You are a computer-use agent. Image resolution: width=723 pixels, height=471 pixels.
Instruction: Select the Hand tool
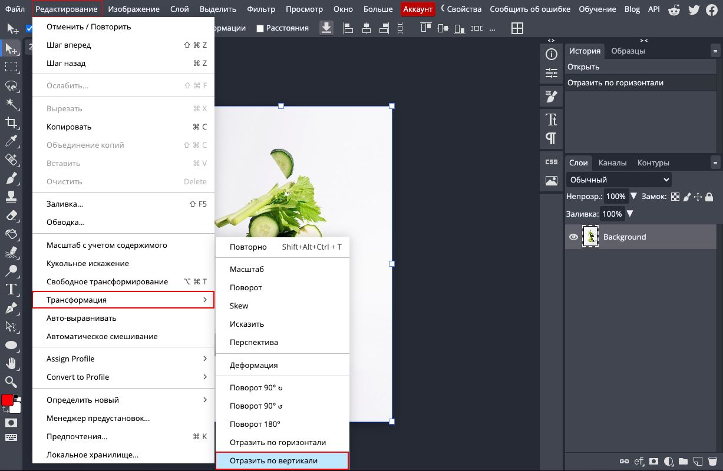coord(11,363)
